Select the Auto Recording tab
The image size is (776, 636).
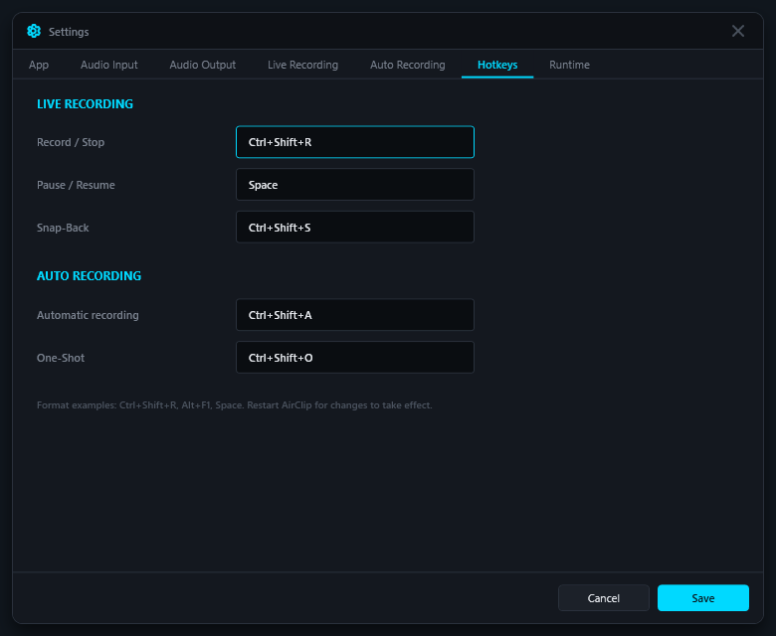407,65
